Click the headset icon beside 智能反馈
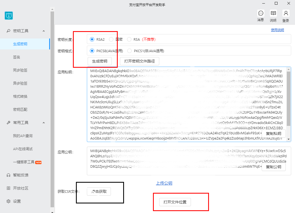295x213 pixels. [8, 175]
